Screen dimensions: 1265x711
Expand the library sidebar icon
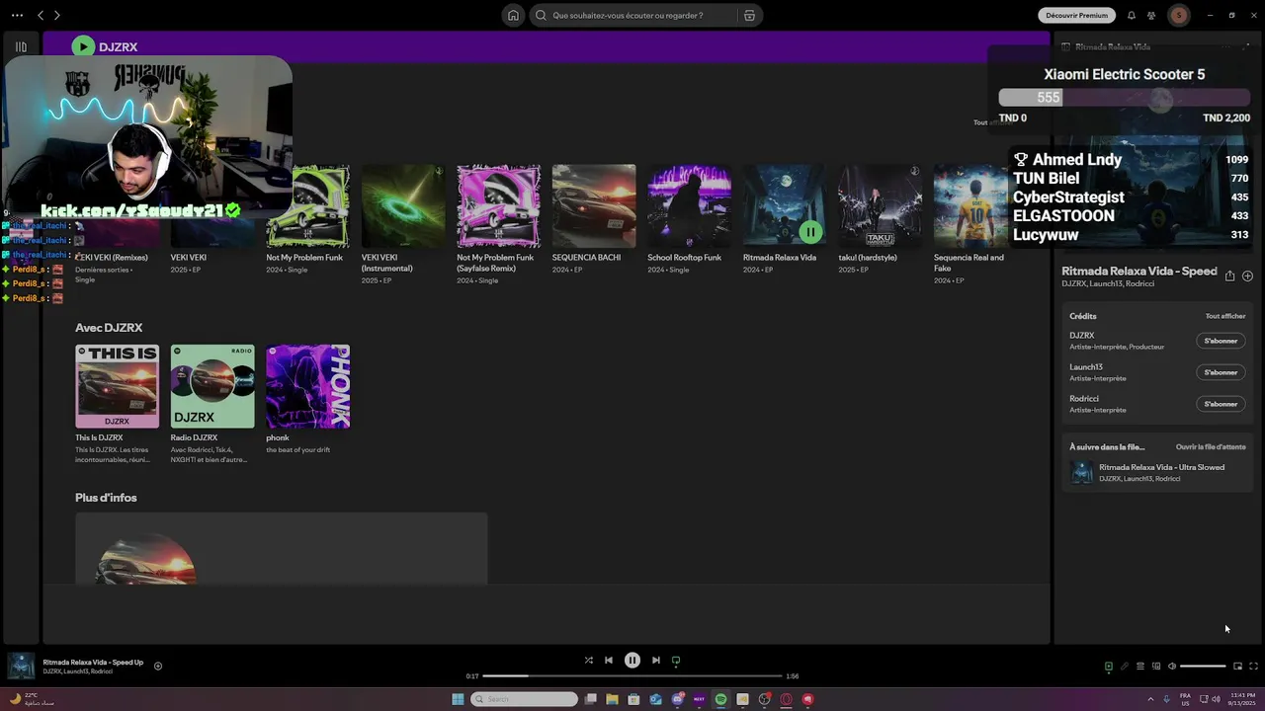pyautogui.click(x=21, y=46)
